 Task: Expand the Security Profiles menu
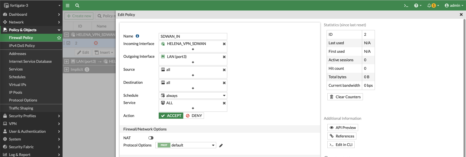tap(31, 116)
